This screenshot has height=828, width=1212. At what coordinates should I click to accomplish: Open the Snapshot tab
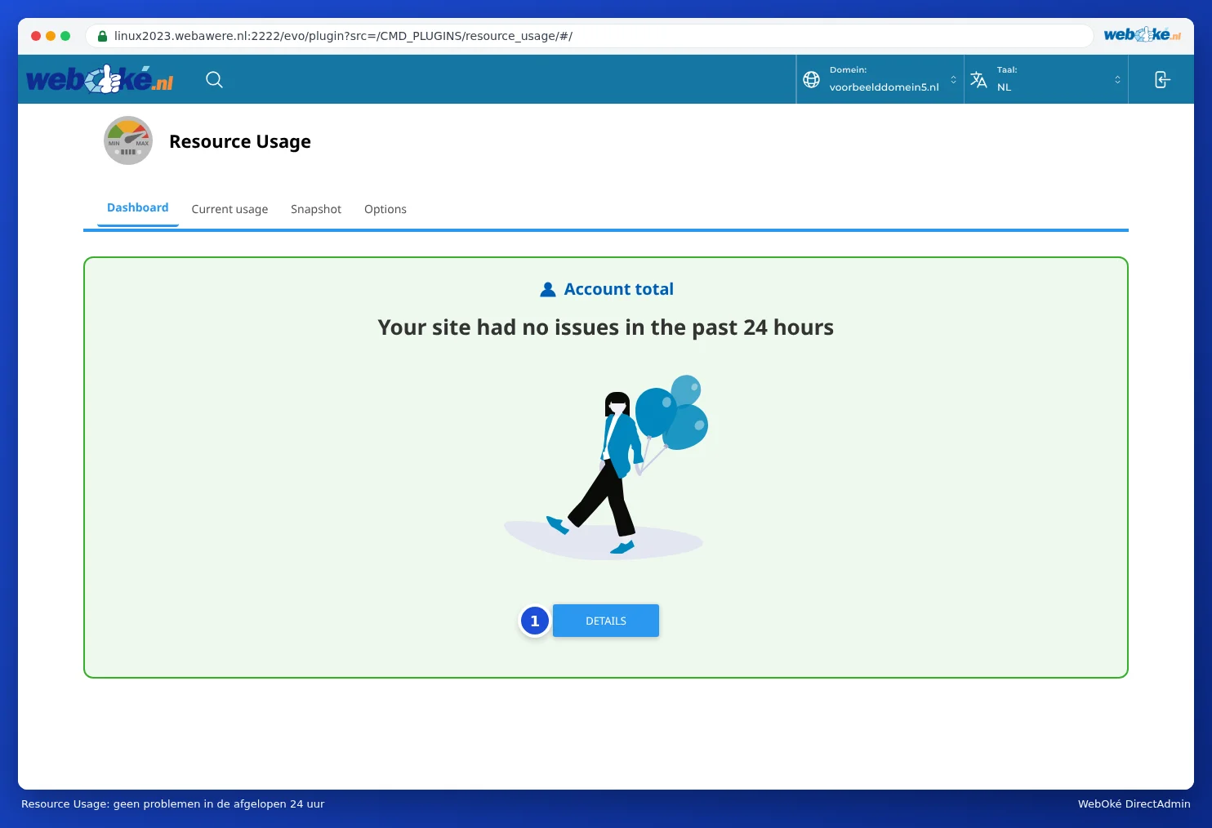(x=316, y=209)
